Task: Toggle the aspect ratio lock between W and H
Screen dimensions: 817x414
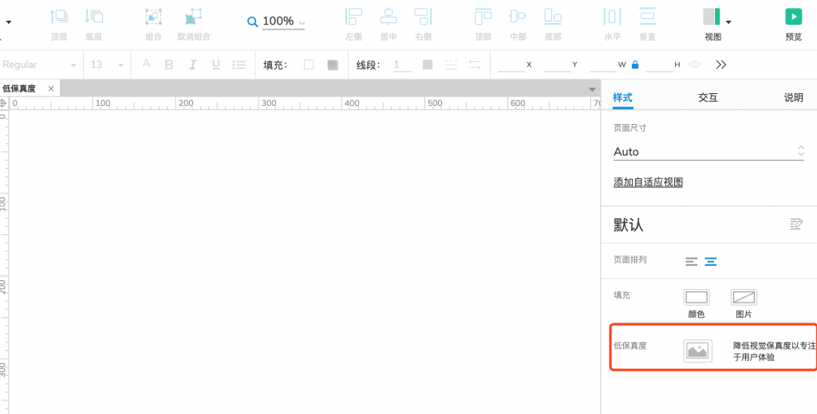Action: 635,64
